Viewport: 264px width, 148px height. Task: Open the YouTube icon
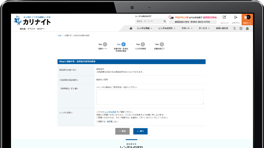tap(247, 28)
